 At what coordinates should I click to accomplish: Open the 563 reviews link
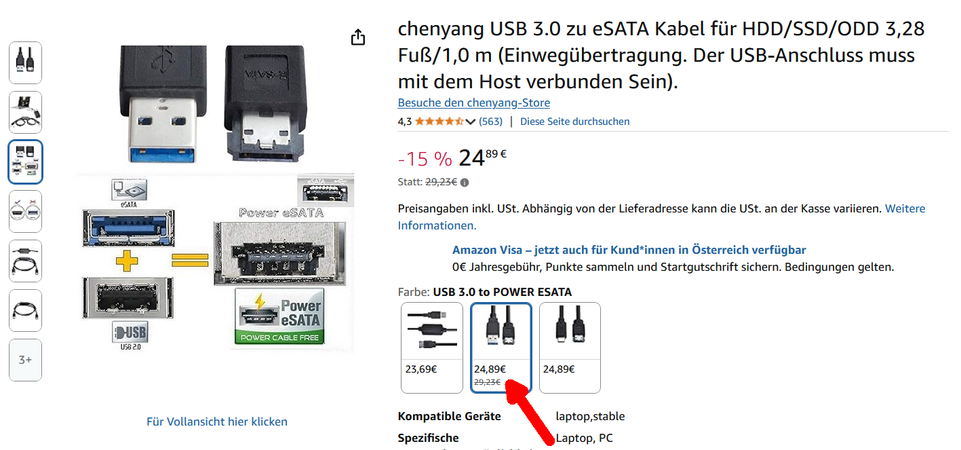pos(490,121)
